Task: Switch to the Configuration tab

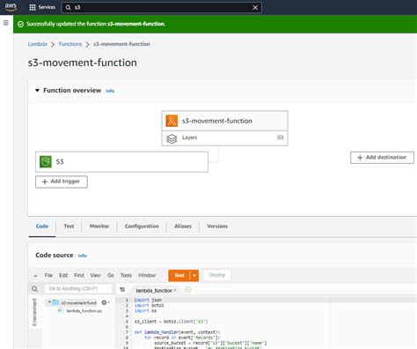Action: (x=142, y=226)
